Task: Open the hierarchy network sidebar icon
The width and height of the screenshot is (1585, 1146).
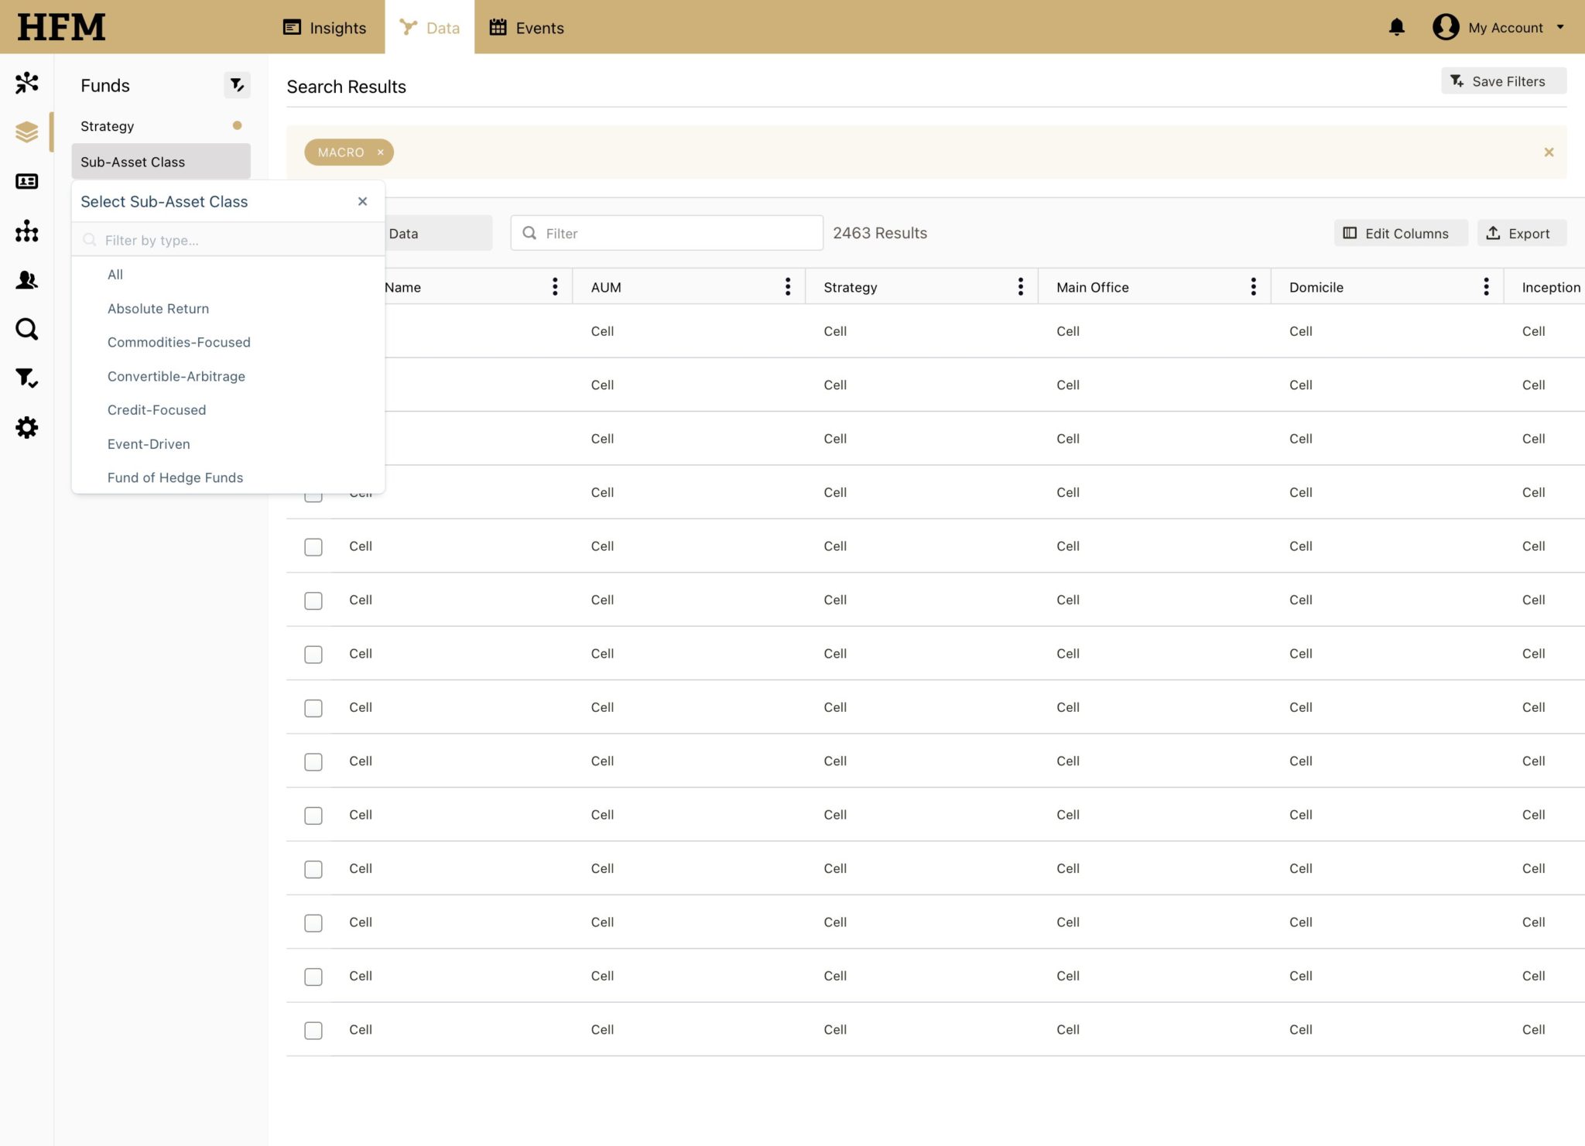Action: coord(26,231)
